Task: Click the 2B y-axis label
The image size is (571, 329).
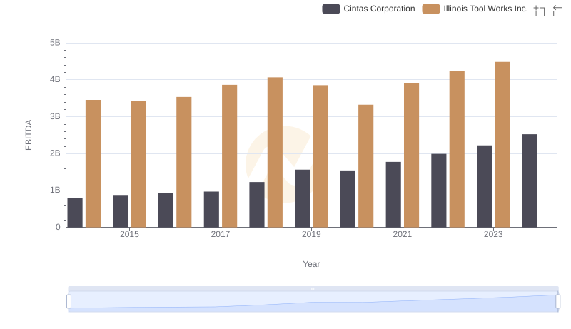Action: pyautogui.click(x=55, y=153)
